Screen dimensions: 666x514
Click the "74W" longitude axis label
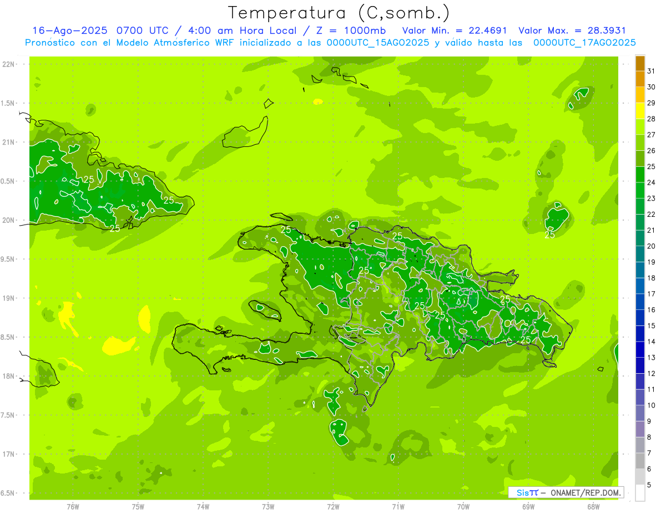pyautogui.click(x=203, y=507)
